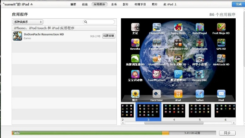
Task: Select the Fruit Ninja HD icon
Action: click(221, 27)
